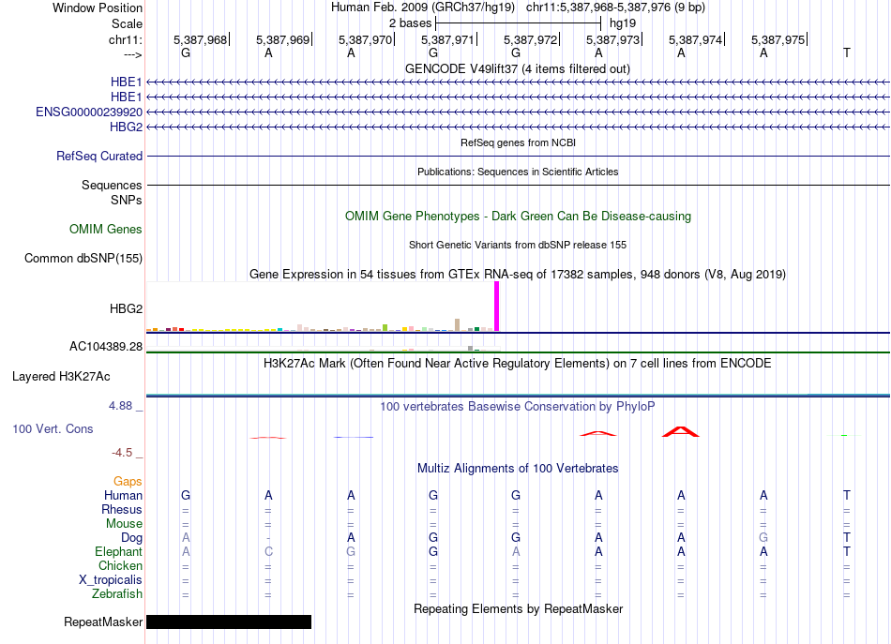Click '100 vertebrates Basewise Conservation by PhyloP'

[518, 406]
